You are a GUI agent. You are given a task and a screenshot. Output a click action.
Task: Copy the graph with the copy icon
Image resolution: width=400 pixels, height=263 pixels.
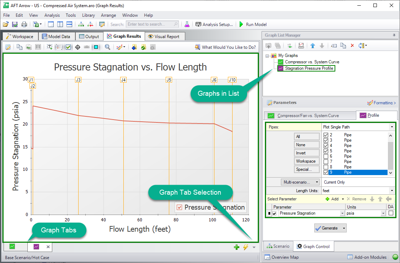(x=20, y=47)
